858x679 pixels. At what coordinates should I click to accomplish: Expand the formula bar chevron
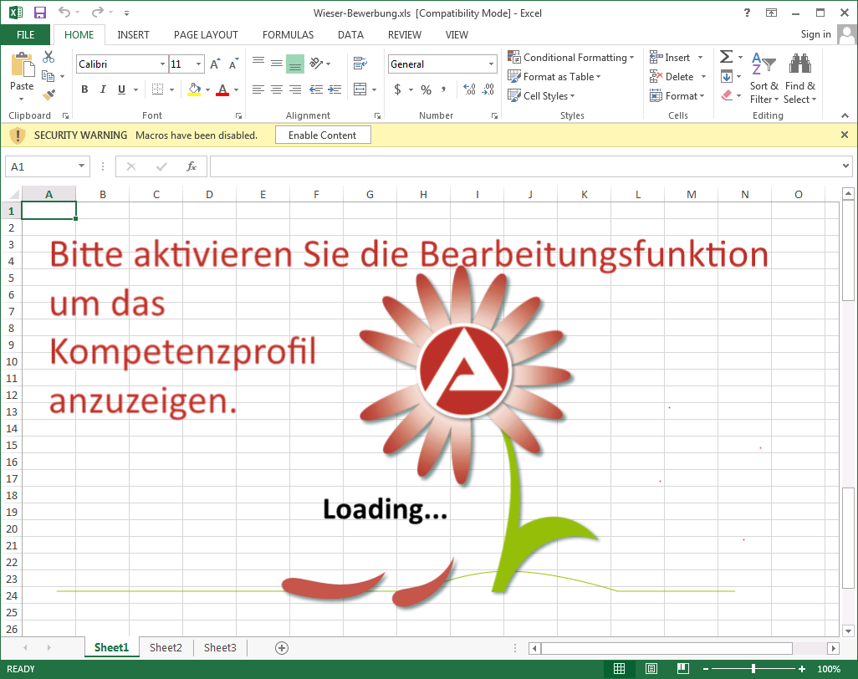pyautogui.click(x=846, y=166)
